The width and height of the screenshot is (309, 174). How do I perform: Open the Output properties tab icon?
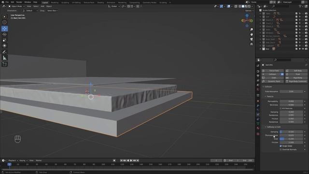pos(258,76)
